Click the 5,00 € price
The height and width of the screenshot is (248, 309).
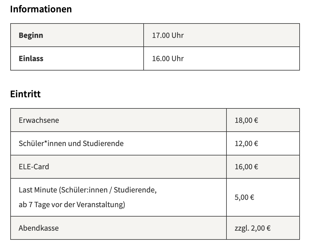244,197
